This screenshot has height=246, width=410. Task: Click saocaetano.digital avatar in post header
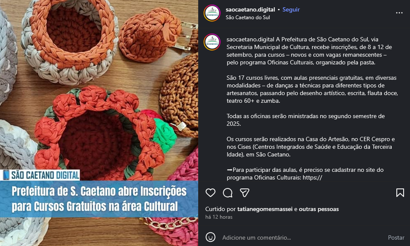pos(212,13)
